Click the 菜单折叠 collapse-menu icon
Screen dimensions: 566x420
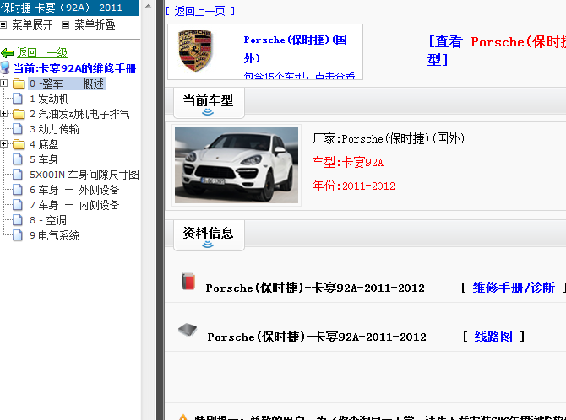(x=65, y=24)
